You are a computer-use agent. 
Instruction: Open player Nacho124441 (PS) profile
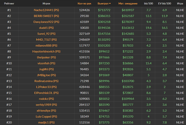pyautogui.click(x=47, y=10)
